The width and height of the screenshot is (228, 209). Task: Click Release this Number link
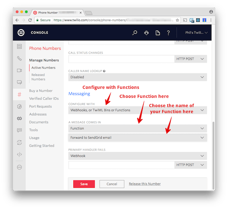[145, 184]
